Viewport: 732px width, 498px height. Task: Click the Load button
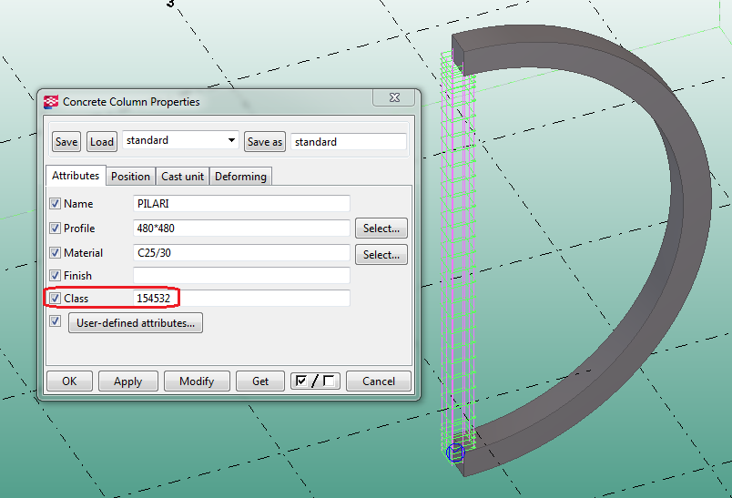pyautogui.click(x=102, y=142)
